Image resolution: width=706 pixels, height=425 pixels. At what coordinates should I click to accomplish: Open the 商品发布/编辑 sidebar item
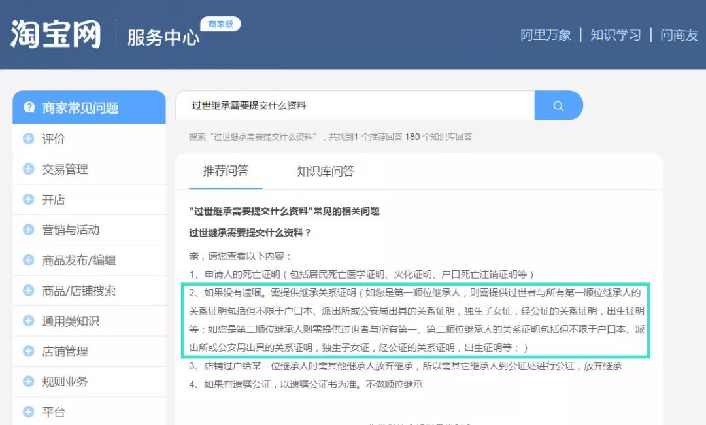[x=89, y=260]
